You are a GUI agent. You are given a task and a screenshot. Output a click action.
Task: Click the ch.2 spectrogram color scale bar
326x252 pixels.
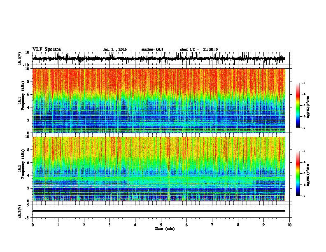298,173
